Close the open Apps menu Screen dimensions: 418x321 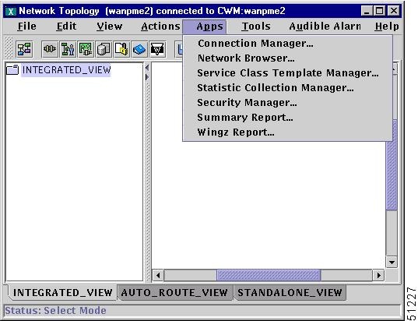point(205,26)
